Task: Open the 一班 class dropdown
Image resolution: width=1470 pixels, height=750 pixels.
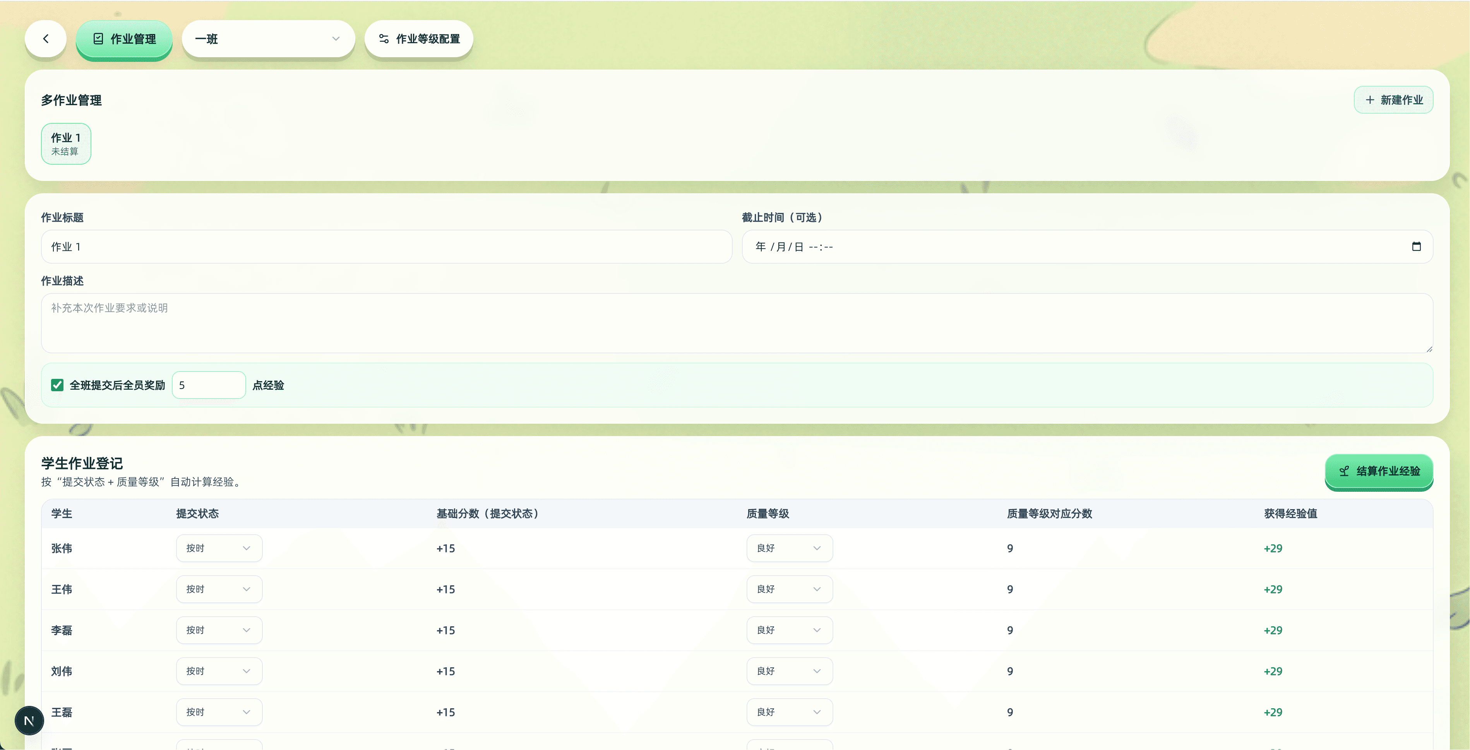Action: click(268, 39)
